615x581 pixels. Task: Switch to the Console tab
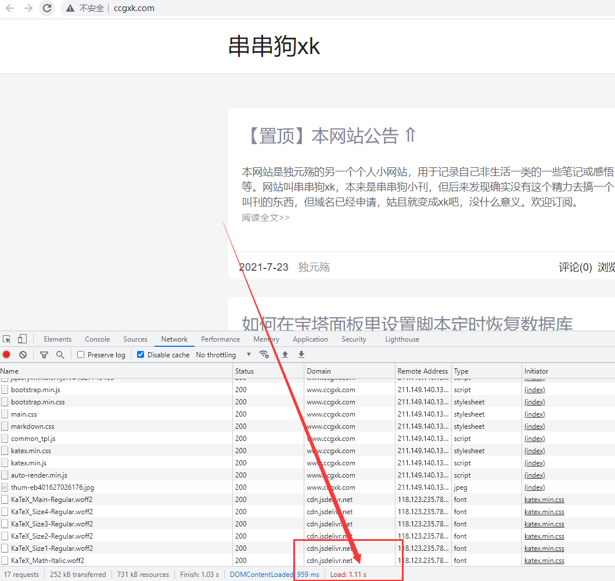click(97, 339)
